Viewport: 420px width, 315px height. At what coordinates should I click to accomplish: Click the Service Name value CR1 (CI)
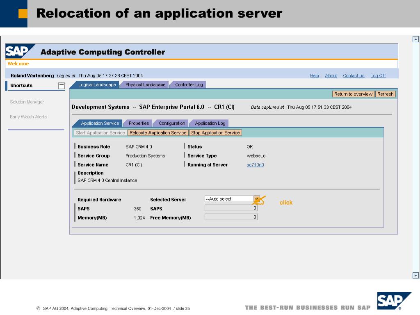134,165
